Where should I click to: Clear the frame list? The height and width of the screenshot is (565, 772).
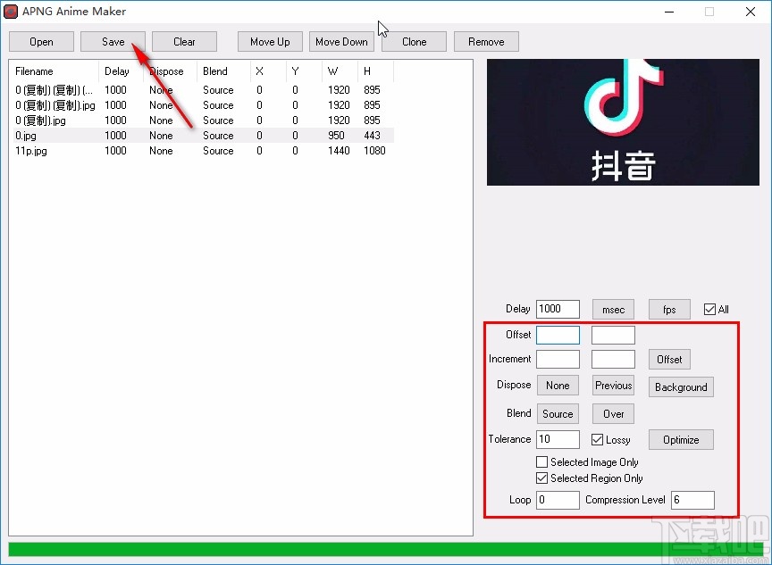click(x=184, y=41)
